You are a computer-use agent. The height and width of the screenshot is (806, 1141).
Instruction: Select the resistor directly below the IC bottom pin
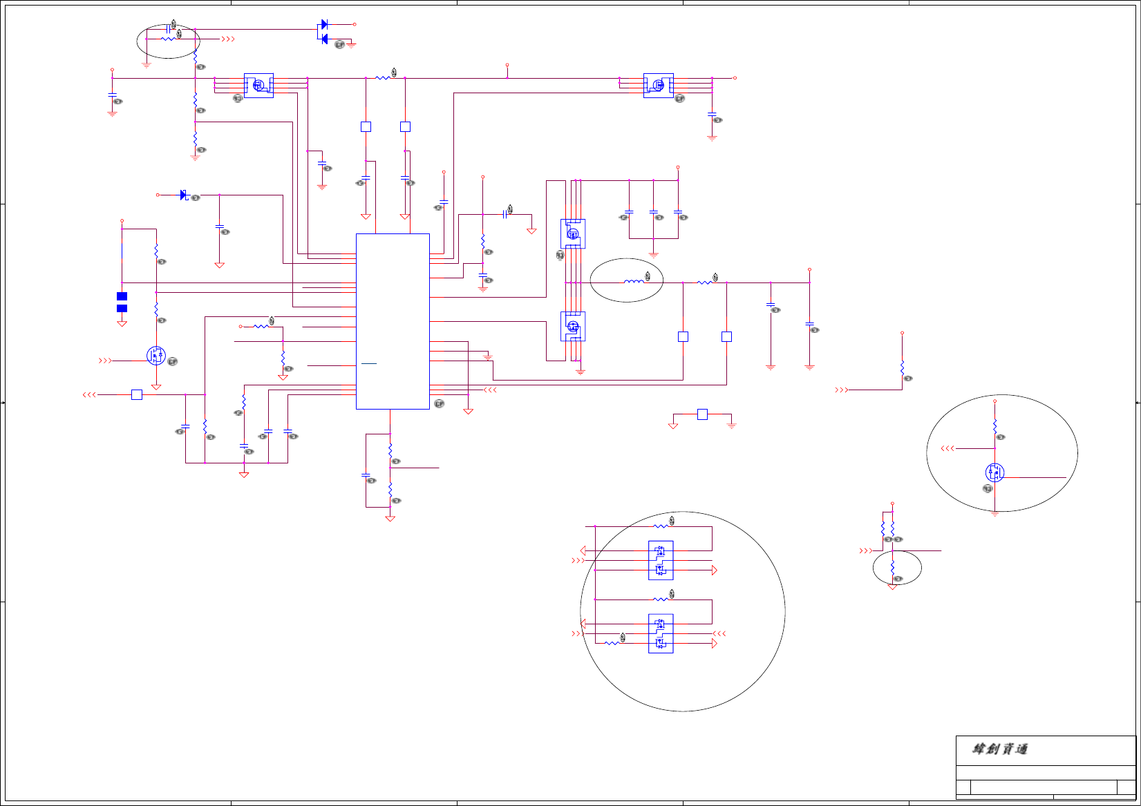point(390,451)
